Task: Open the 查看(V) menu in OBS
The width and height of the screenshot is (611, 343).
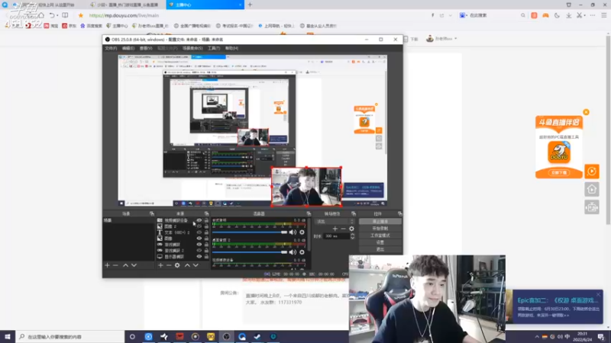Action: click(x=146, y=48)
